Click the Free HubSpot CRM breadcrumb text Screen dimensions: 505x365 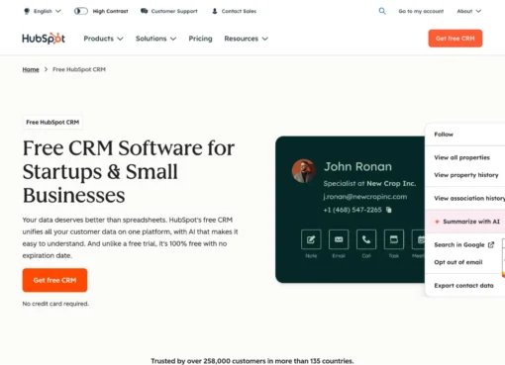79,69
